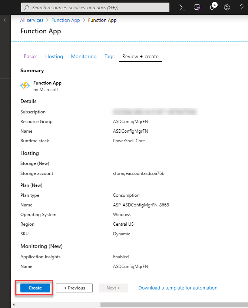Viewport: 248px width, 308px height.
Task: Open portal settings gear
Action: tap(227, 7)
